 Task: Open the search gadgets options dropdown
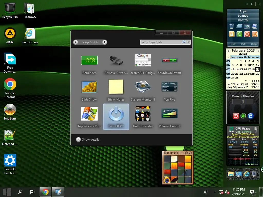click(x=189, y=42)
